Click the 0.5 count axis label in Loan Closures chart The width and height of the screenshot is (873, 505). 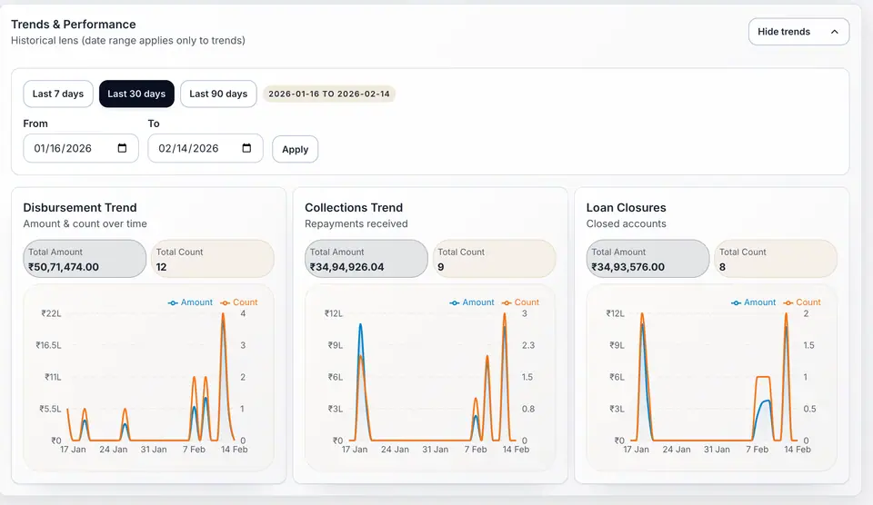pyautogui.click(x=809, y=409)
